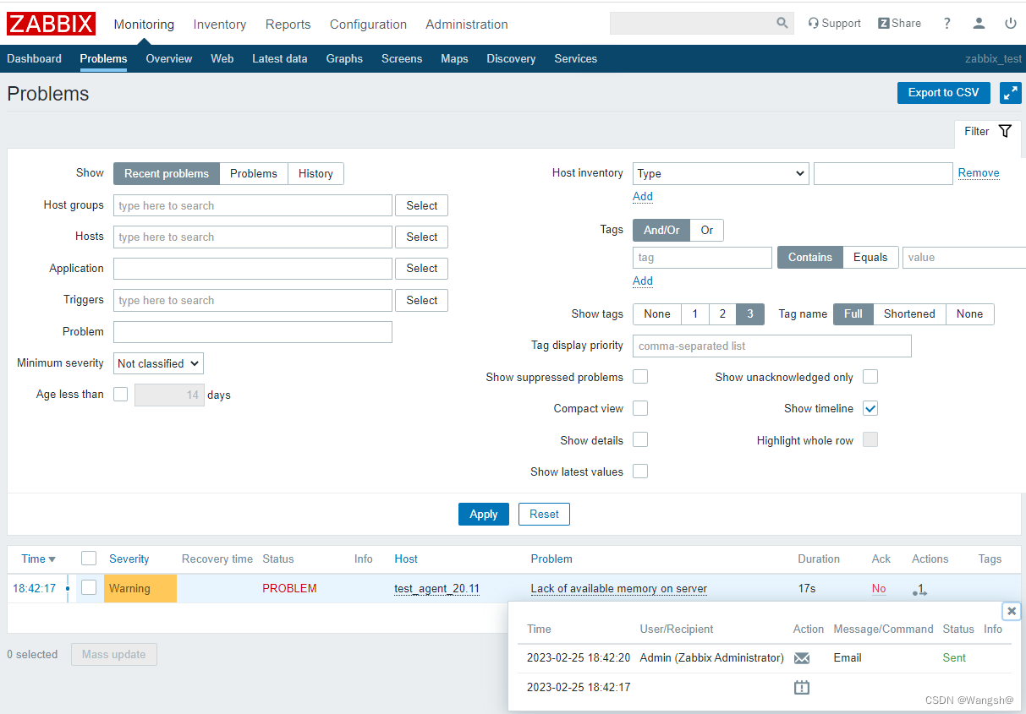Open test_agent_20.11 host link
This screenshot has height=714, width=1026.
point(436,589)
